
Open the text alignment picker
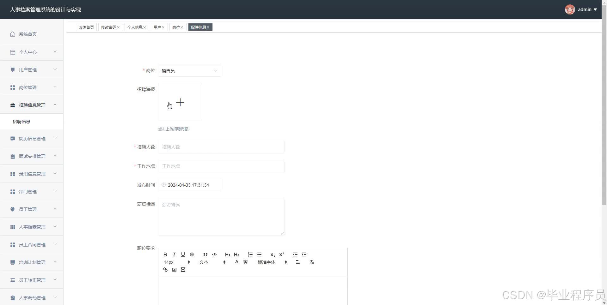click(298, 262)
